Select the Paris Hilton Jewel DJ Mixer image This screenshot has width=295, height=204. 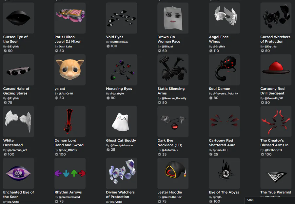pyautogui.click(x=70, y=18)
